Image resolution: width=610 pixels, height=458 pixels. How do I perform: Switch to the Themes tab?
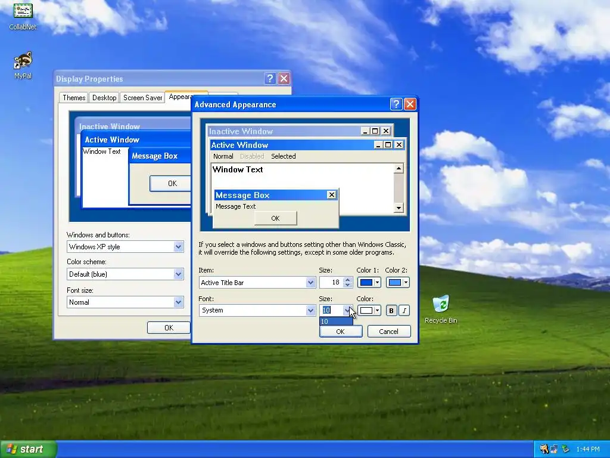[74, 98]
